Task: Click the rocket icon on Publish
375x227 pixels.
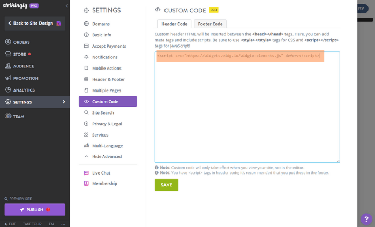Action: coord(22,210)
